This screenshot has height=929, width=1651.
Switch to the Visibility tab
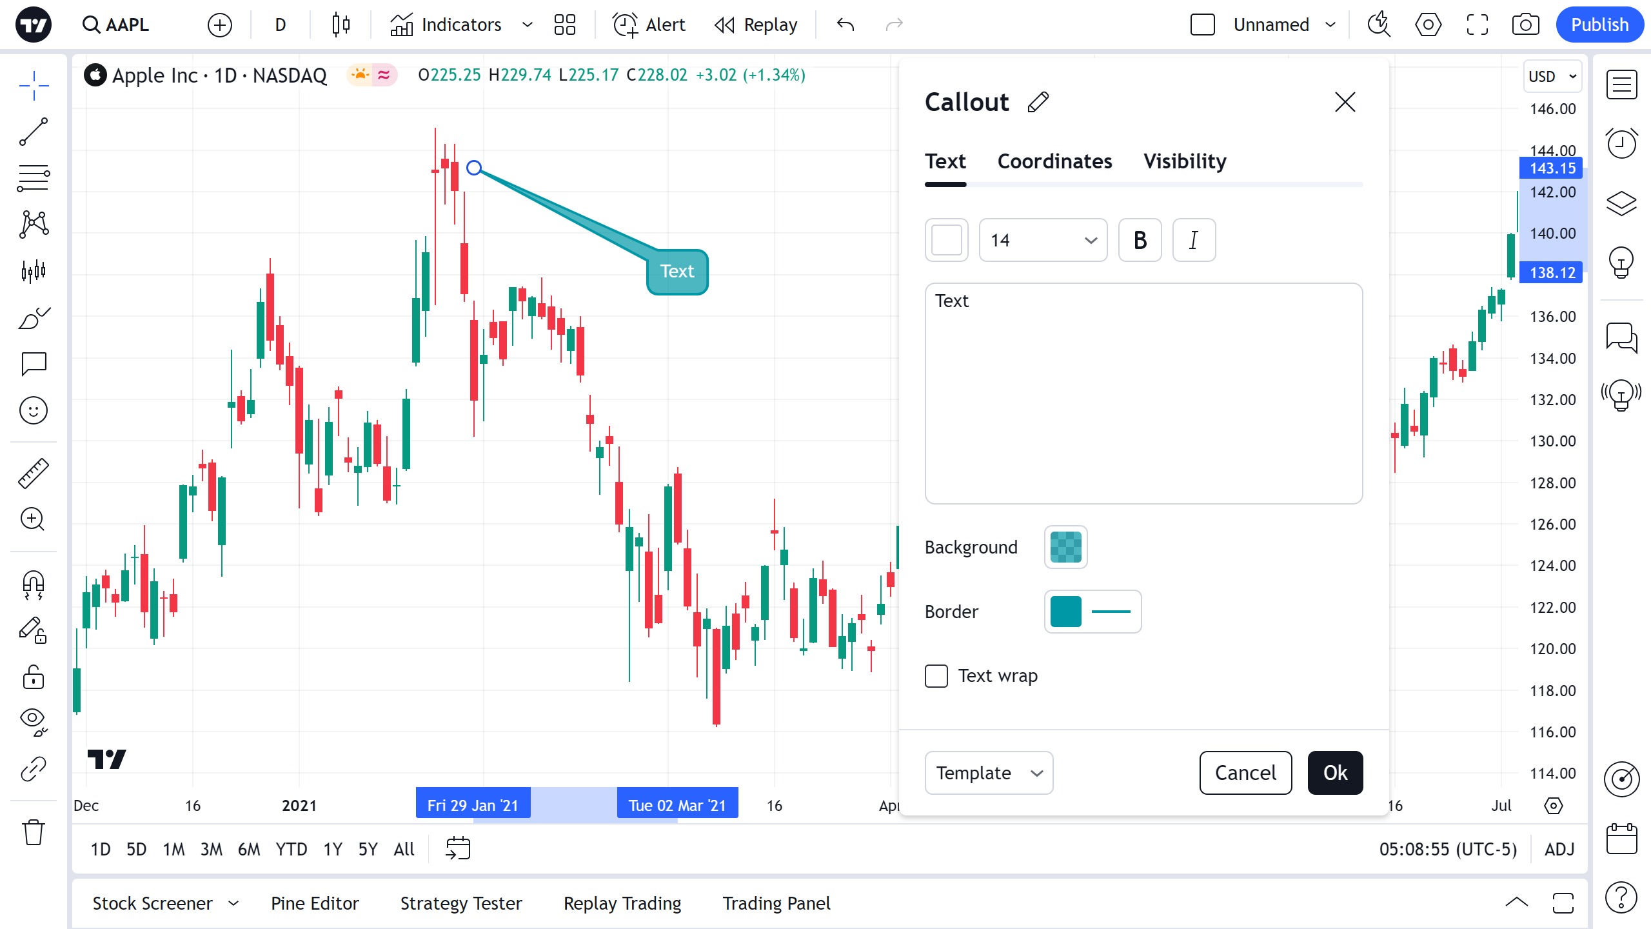click(1185, 161)
